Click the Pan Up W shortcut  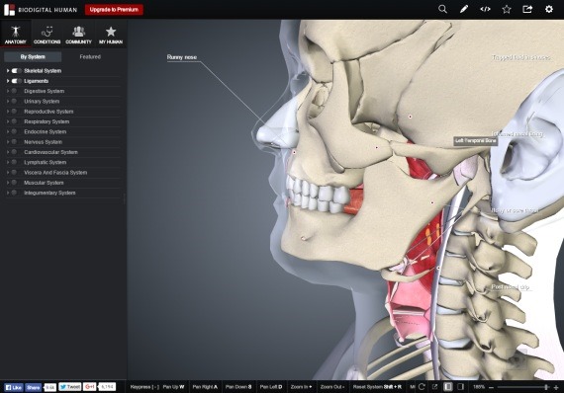pos(173,387)
